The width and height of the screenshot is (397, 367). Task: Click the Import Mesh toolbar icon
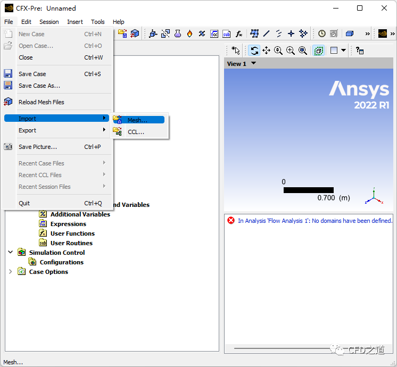pos(122,34)
